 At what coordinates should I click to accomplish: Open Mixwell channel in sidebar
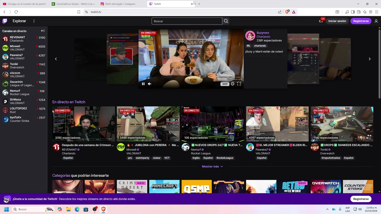(x=24, y=48)
